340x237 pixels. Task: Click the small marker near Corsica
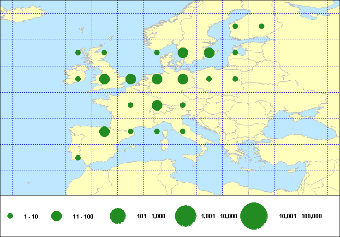(x=157, y=131)
